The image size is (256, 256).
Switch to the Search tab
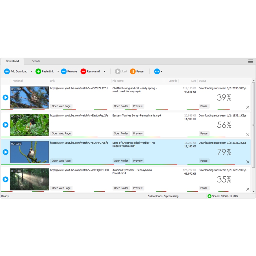(36, 61)
